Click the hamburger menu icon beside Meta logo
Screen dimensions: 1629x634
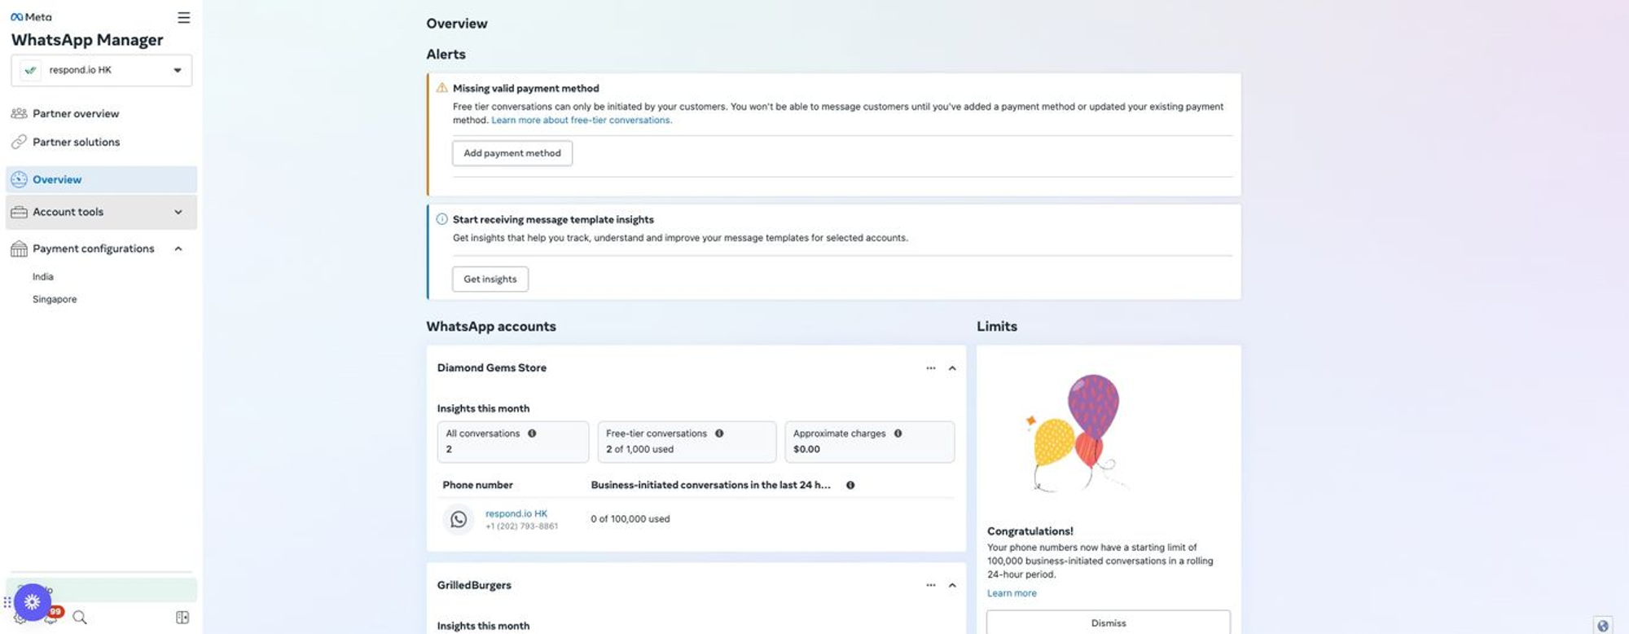pyautogui.click(x=184, y=18)
